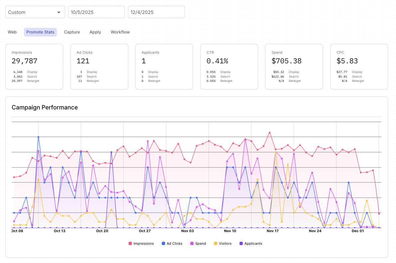The height and width of the screenshot is (263, 396).
Task: Click the Impressions stat card
Action: (x=34, y=67)
